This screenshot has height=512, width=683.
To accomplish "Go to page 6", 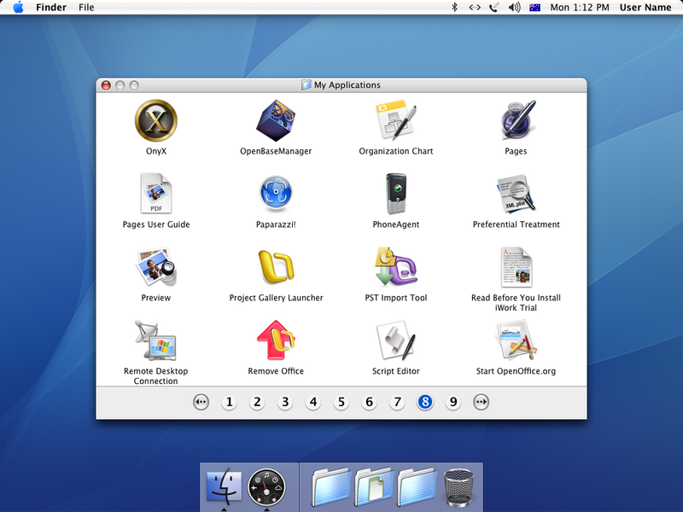I will point(369,402).
